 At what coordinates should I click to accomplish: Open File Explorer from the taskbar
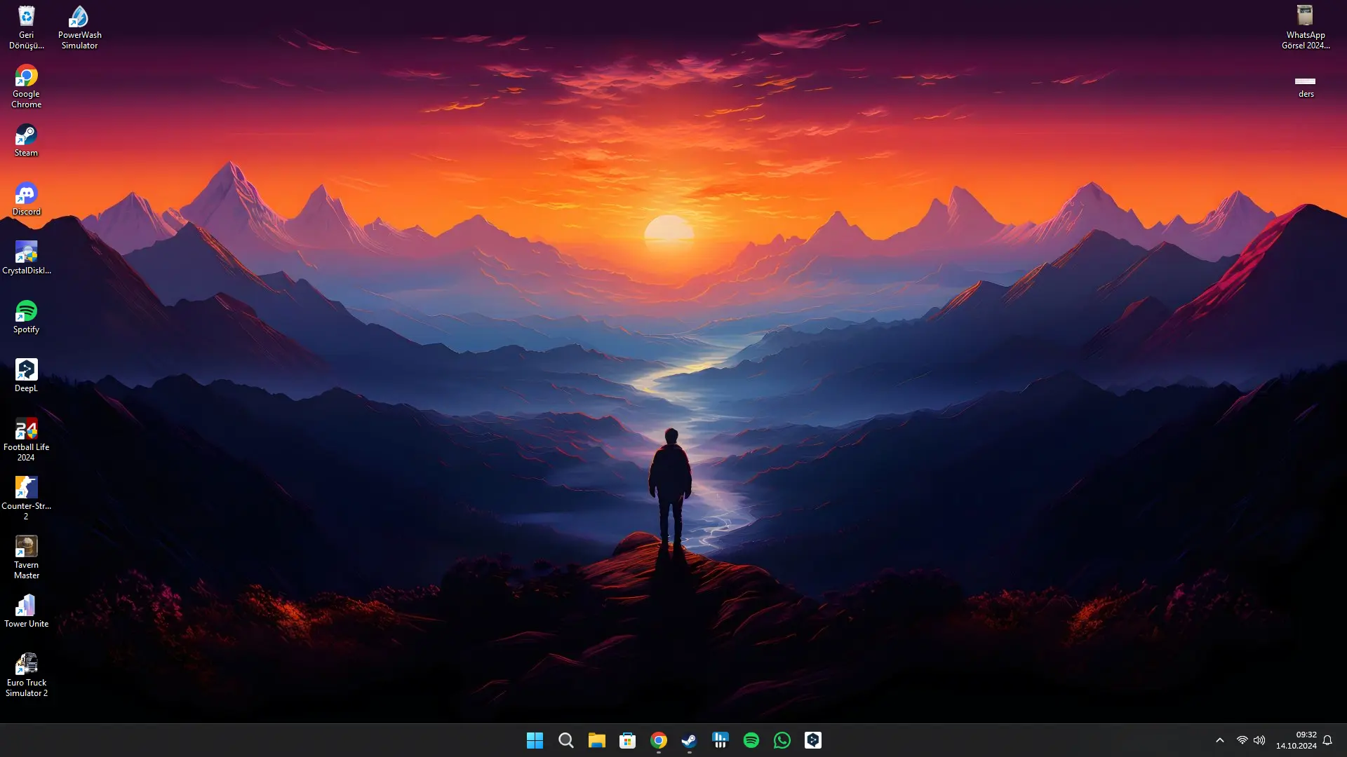click(596, 740)
